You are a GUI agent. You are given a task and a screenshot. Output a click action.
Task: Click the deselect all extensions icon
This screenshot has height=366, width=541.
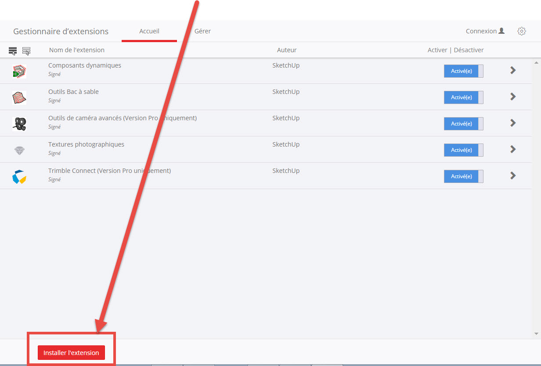pyautogui.click(x=26, y=51)
